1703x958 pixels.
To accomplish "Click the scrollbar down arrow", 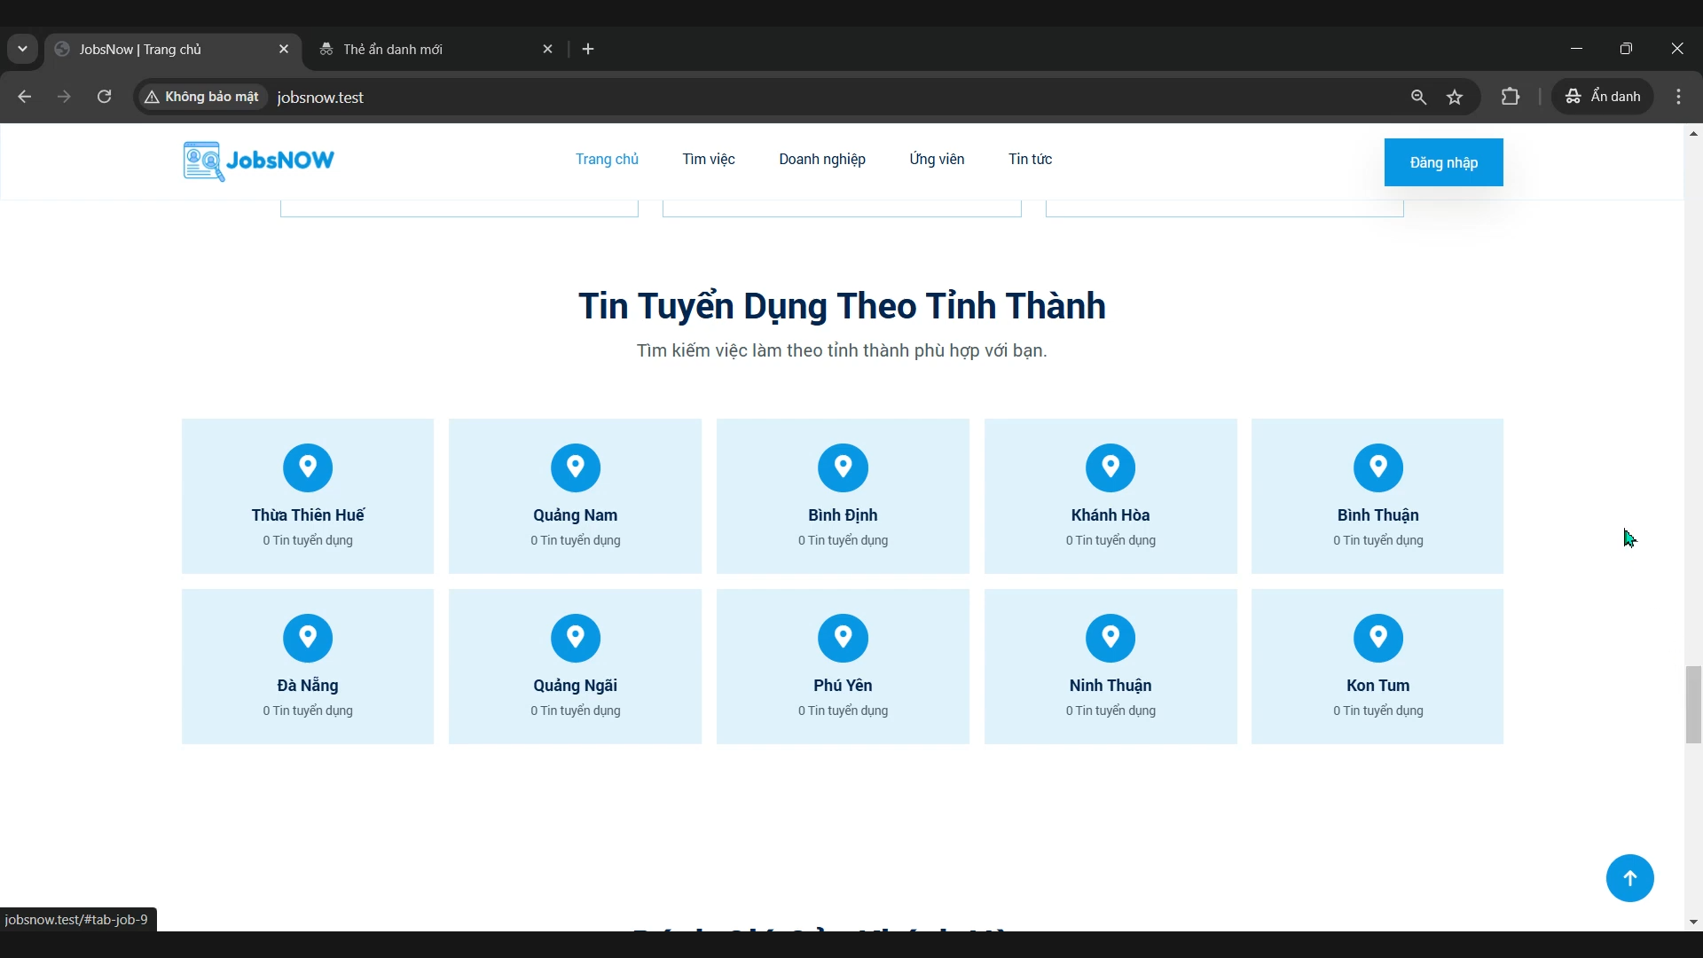I will (x=1693, y=923).
